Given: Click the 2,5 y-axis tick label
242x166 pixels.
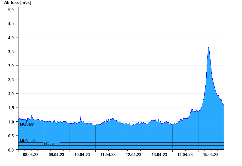Looking at the screenshot, I should [11, 79].
